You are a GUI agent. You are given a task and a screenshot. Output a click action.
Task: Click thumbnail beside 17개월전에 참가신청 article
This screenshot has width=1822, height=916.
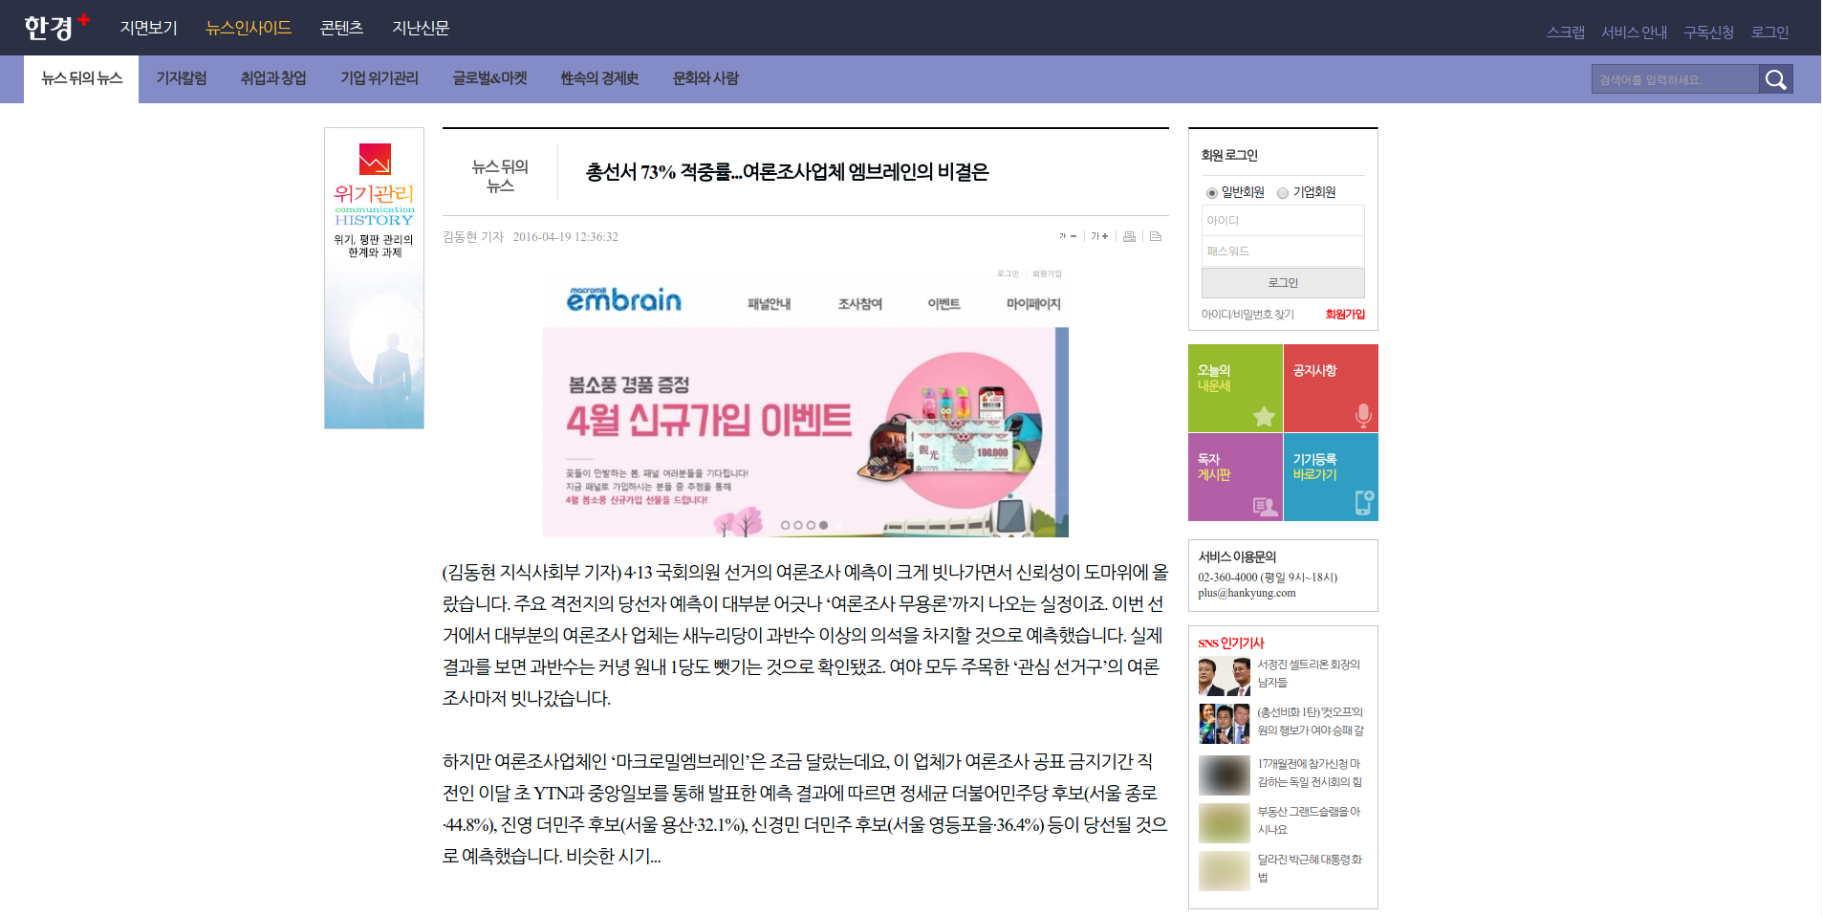coord(1225,775)
